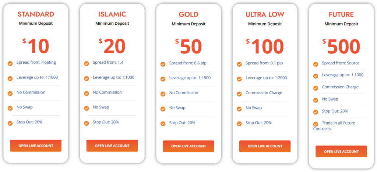Click the check icon beside Leverage up to: 1:1500
The width and height of the screenshot is (377, 172).
(163, 79)
